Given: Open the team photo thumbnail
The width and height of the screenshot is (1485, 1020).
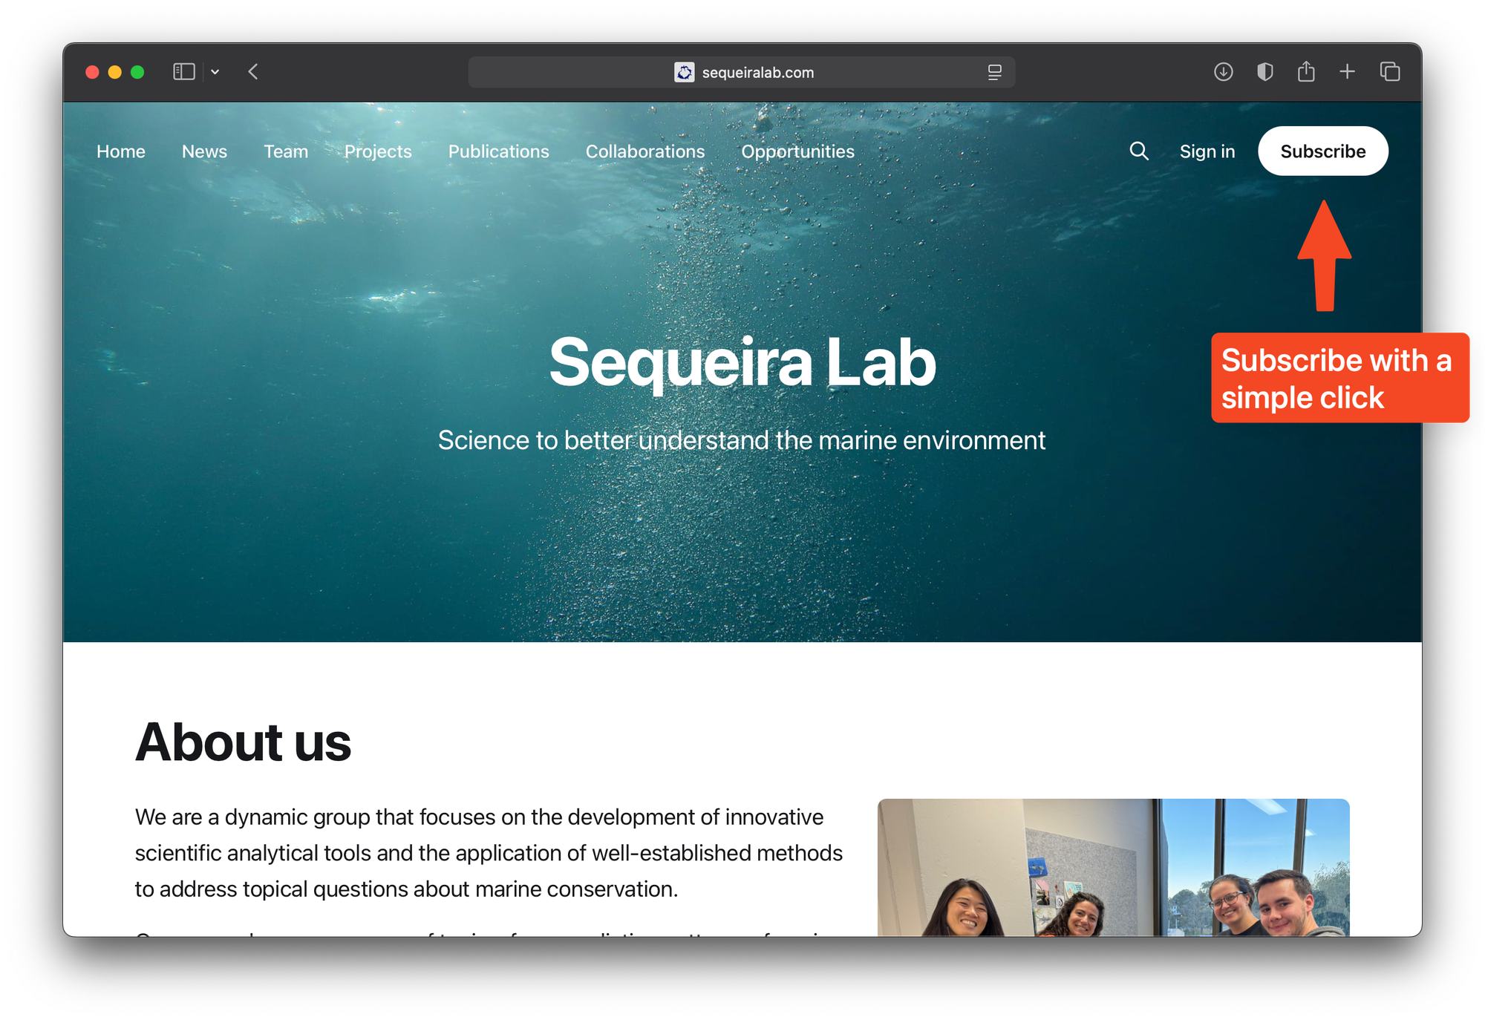Looking at the screenshot, I should point(1113,867).
